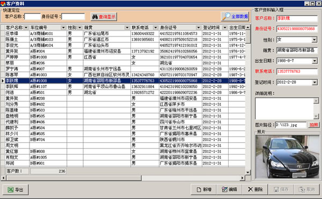
Task: Click the cell 广东省湛江市
Action: pos(107,39)
